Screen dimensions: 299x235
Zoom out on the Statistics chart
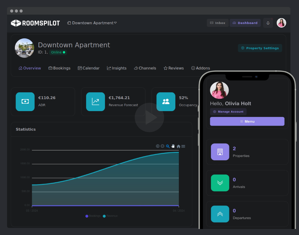(162, 146)
